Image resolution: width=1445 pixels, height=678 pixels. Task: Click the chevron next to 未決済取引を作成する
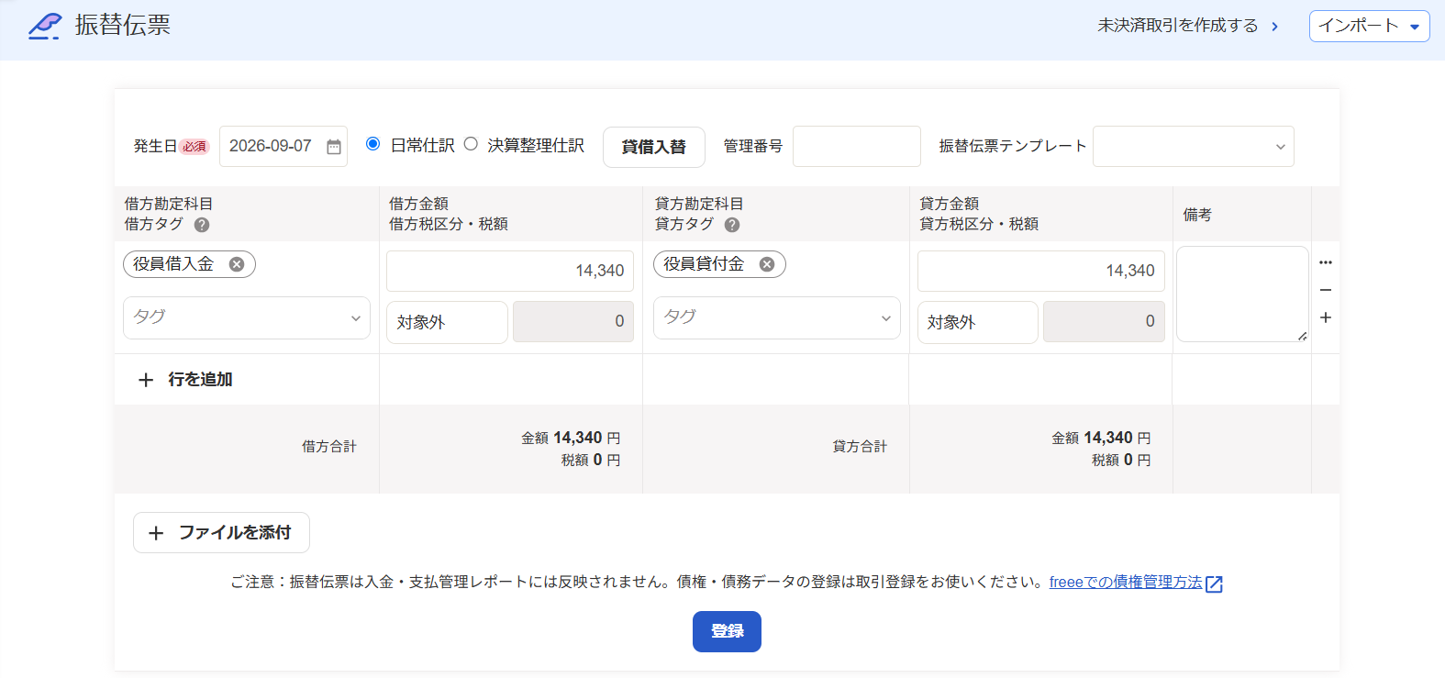click(1274, 27)
